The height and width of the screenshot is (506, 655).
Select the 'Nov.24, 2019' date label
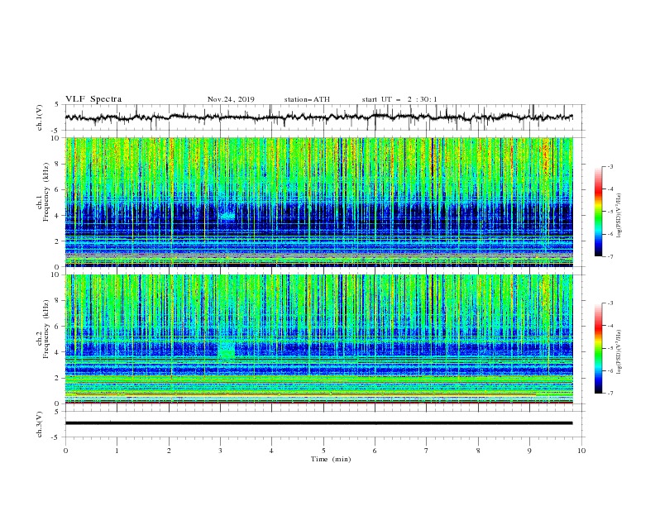tap(231, 99)
